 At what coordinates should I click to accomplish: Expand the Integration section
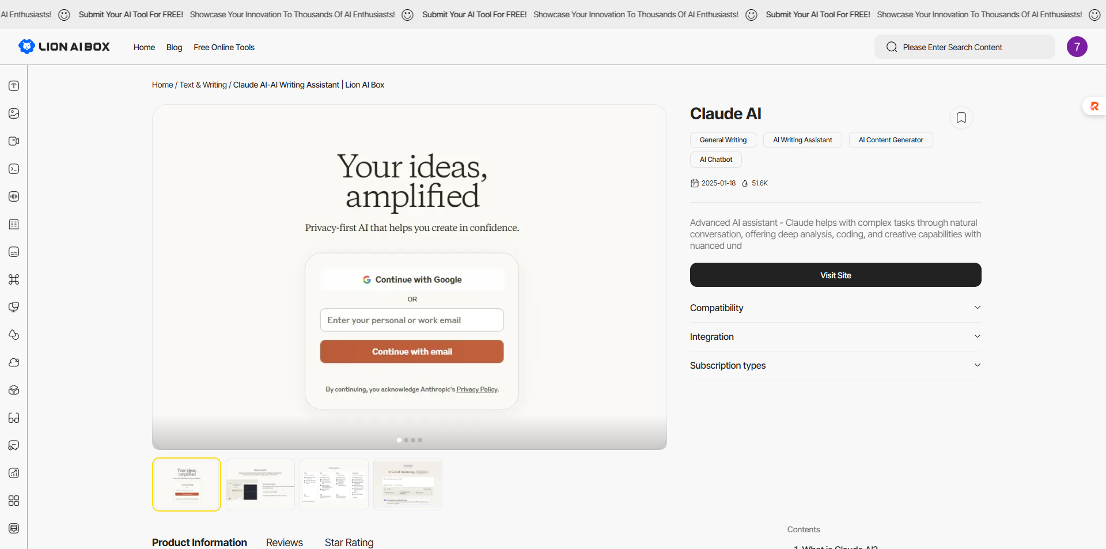tap(835, 336)
